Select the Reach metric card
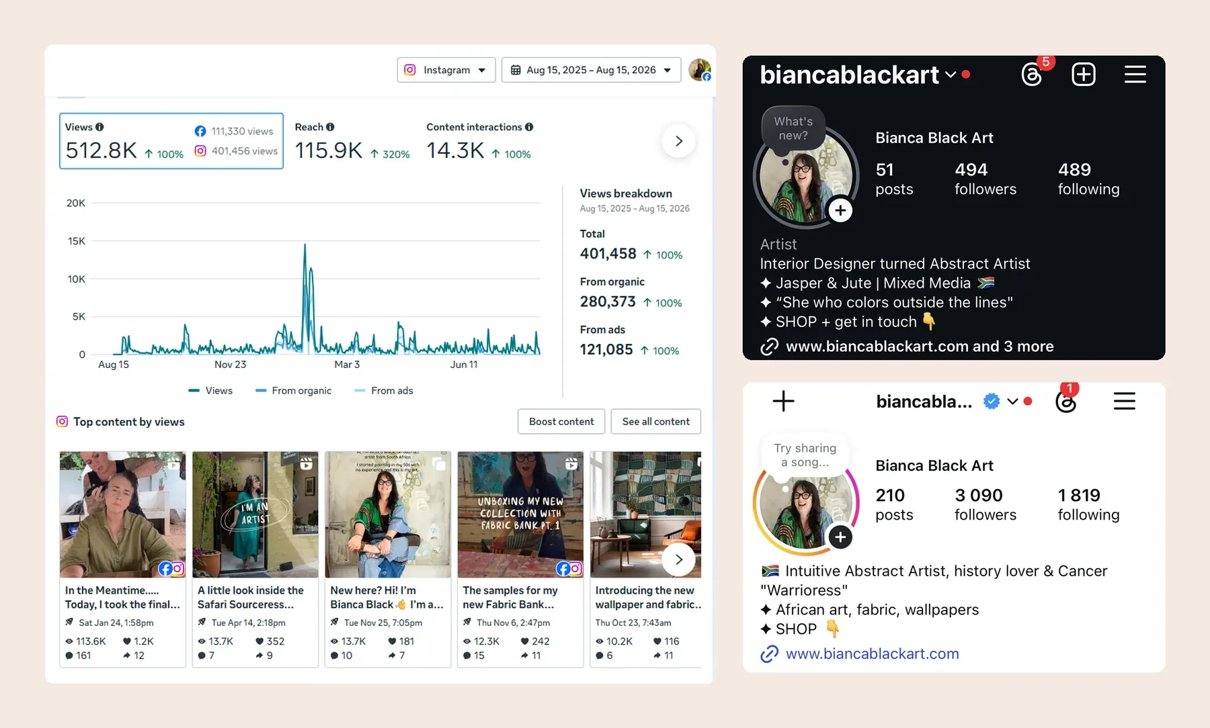The height and width of the screenshot is (728, 1210). pos(353,141)
